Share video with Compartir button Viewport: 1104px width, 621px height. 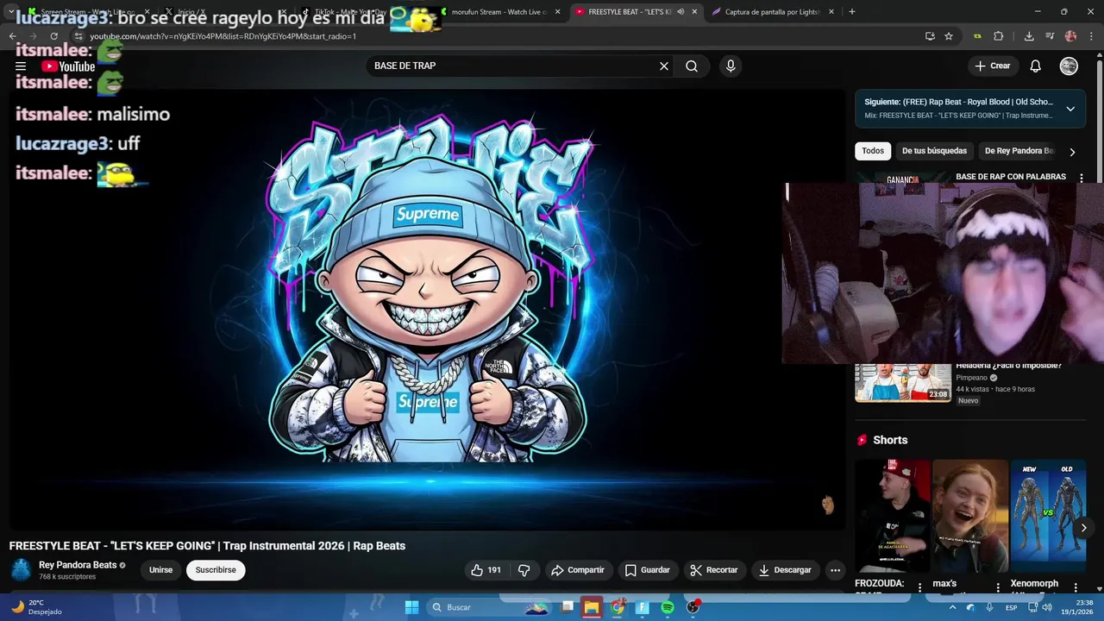(x=578, y=570)
